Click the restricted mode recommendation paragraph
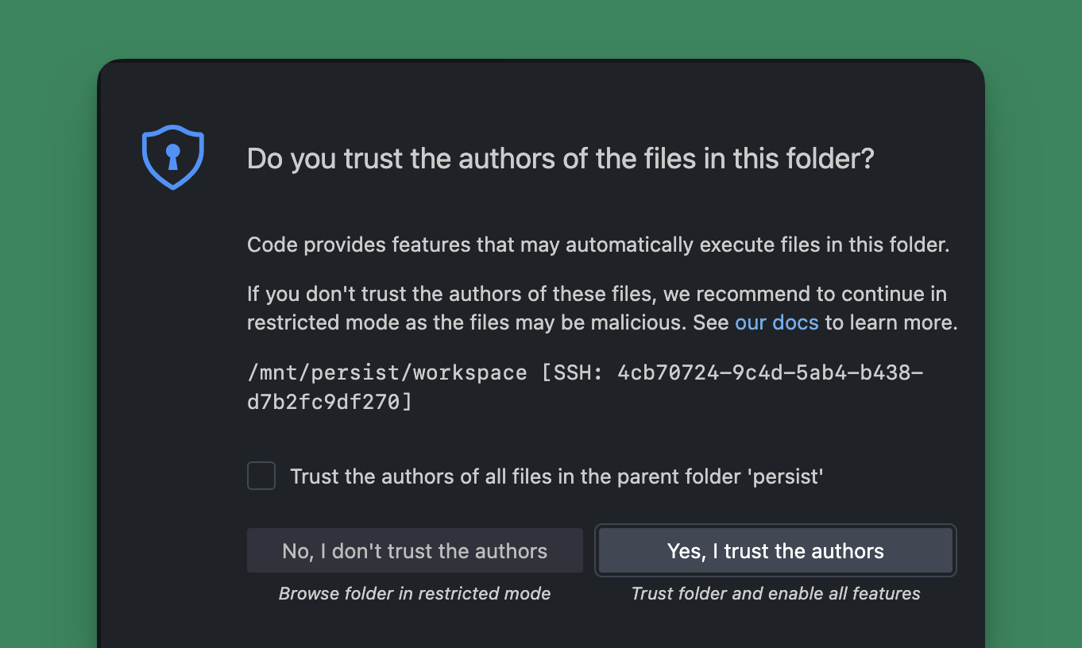The height and width of the screenshot is (648, 1082). tap(602, 308)
